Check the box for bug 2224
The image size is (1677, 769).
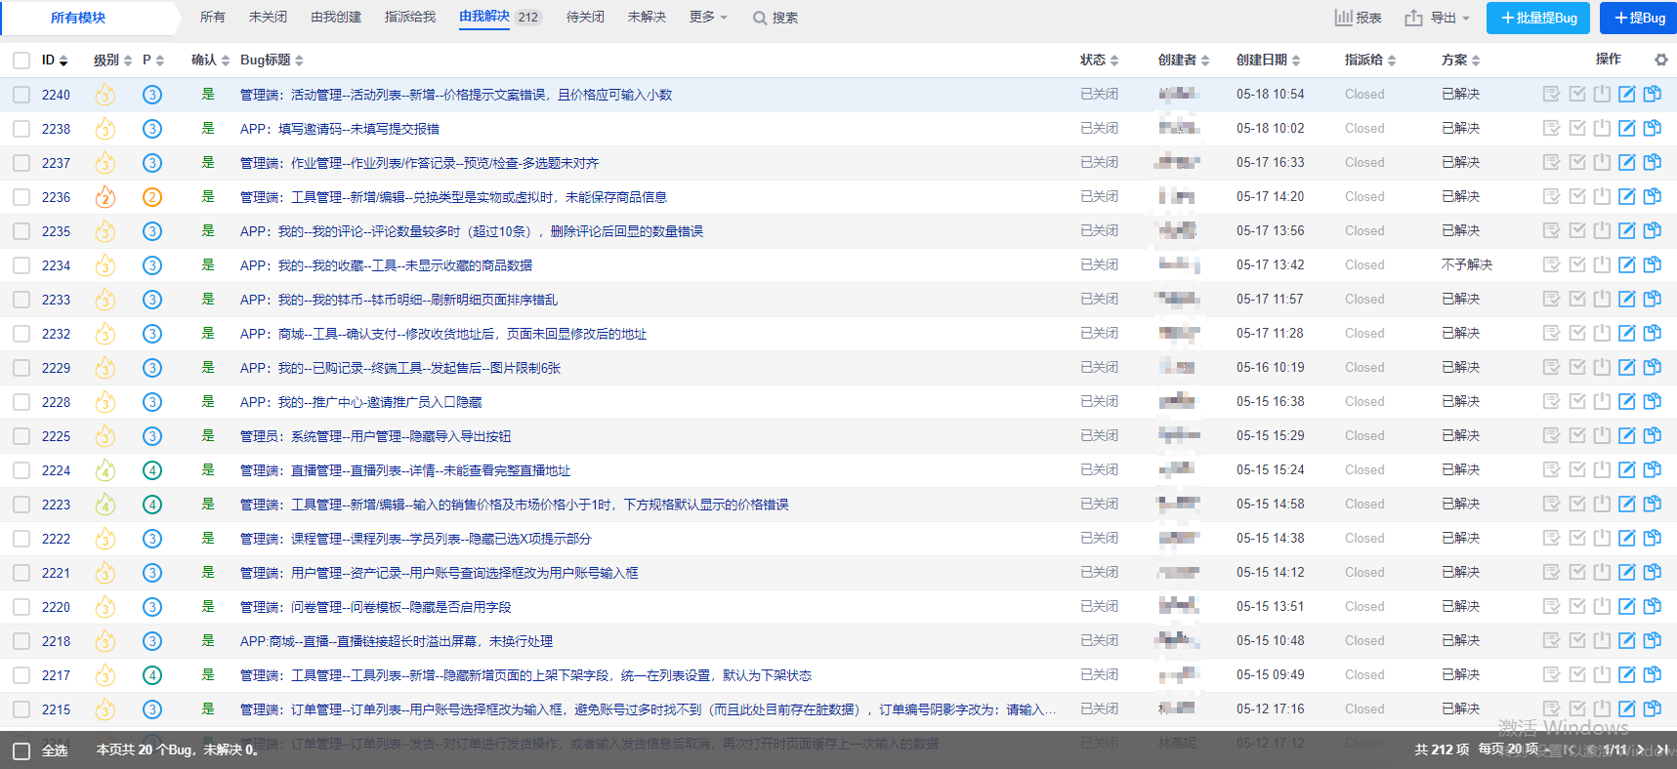21,470
